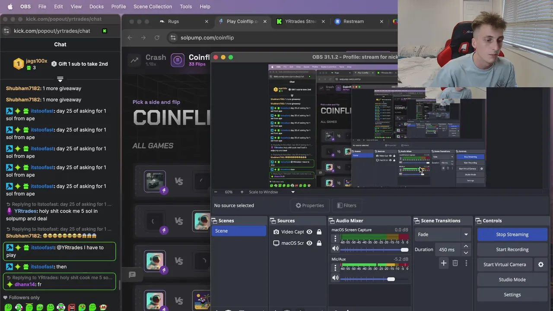Image resolution: width=553 pixels, height=311 pixels.
Task: Select the Video Capture source
Action: coord(292,232)
